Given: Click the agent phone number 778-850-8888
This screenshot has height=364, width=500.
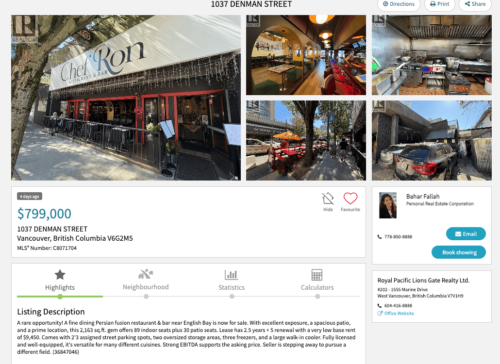Looking at the screenshot, I should pyautogui.click(x=398, y=237).
